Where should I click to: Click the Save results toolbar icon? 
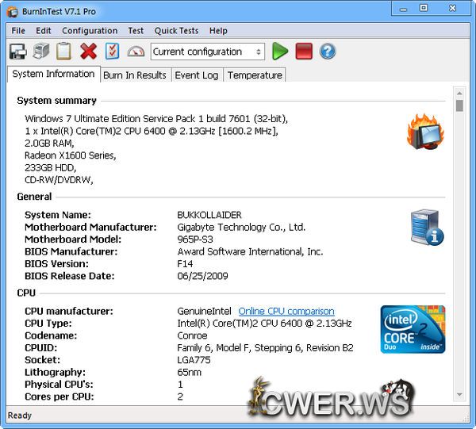[x=17, y=52]
